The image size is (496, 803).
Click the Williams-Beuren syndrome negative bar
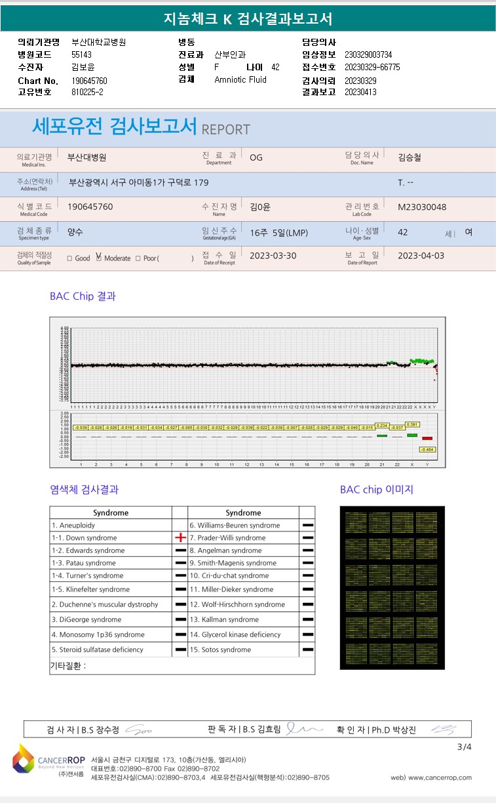click(x=307, y=525)
